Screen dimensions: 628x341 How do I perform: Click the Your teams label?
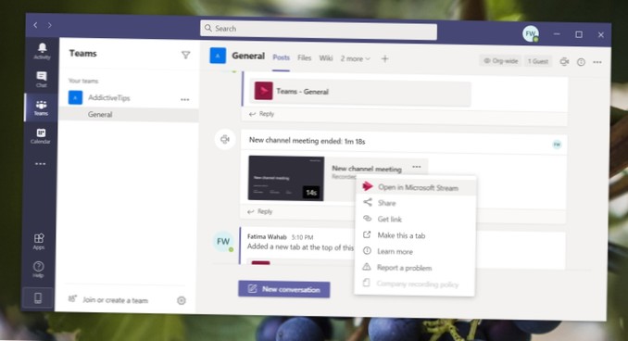(x=83, y=81)
